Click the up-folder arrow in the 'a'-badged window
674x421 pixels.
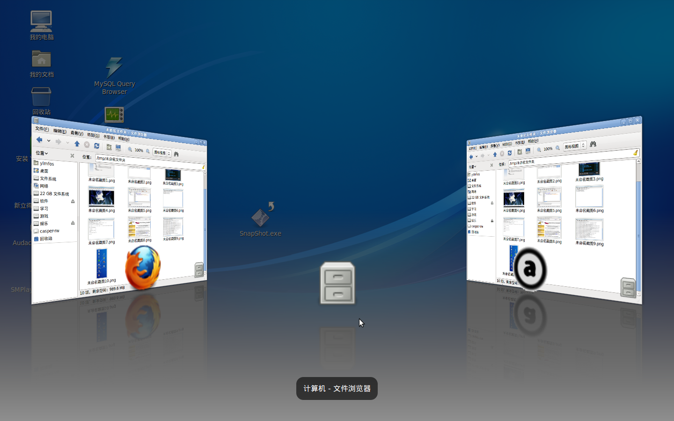pos(495,154)
